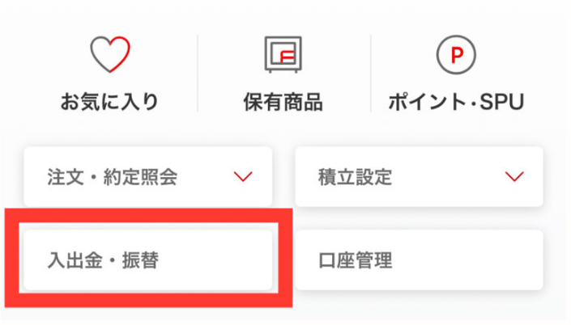Tap the circled P points icon
Screen dimensions: 571x325
pos(456,54)
